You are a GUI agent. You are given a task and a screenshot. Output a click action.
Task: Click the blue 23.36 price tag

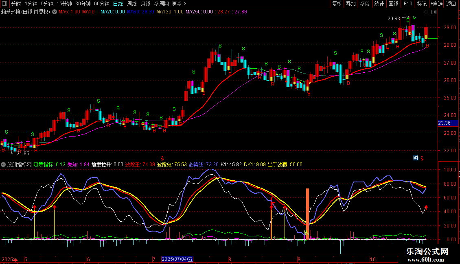click(x=448, y=123)
